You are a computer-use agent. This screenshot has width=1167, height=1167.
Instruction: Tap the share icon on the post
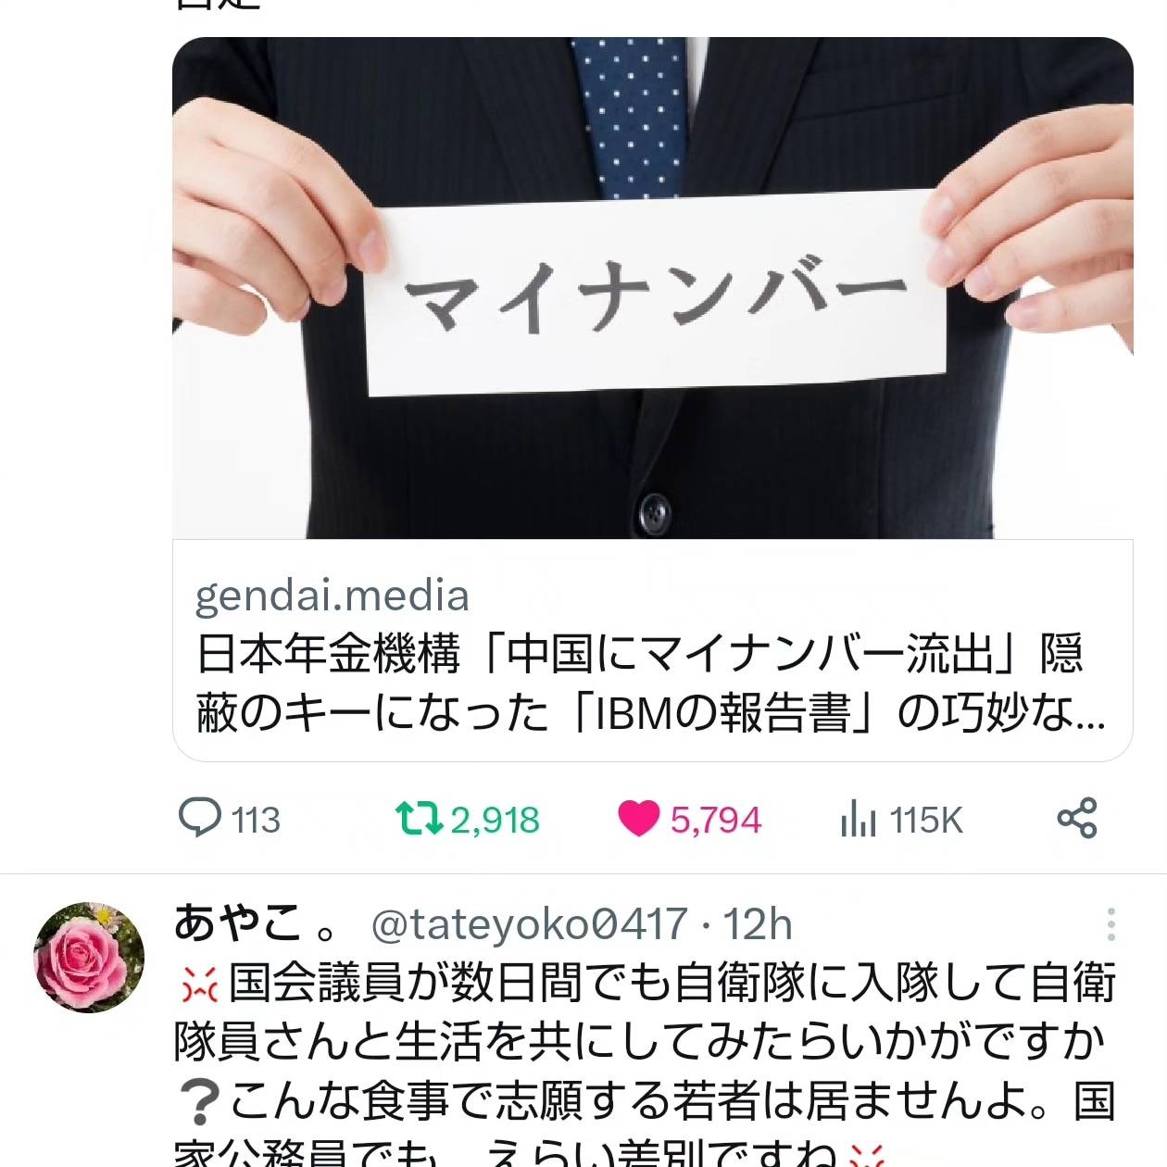point(1077,819)
